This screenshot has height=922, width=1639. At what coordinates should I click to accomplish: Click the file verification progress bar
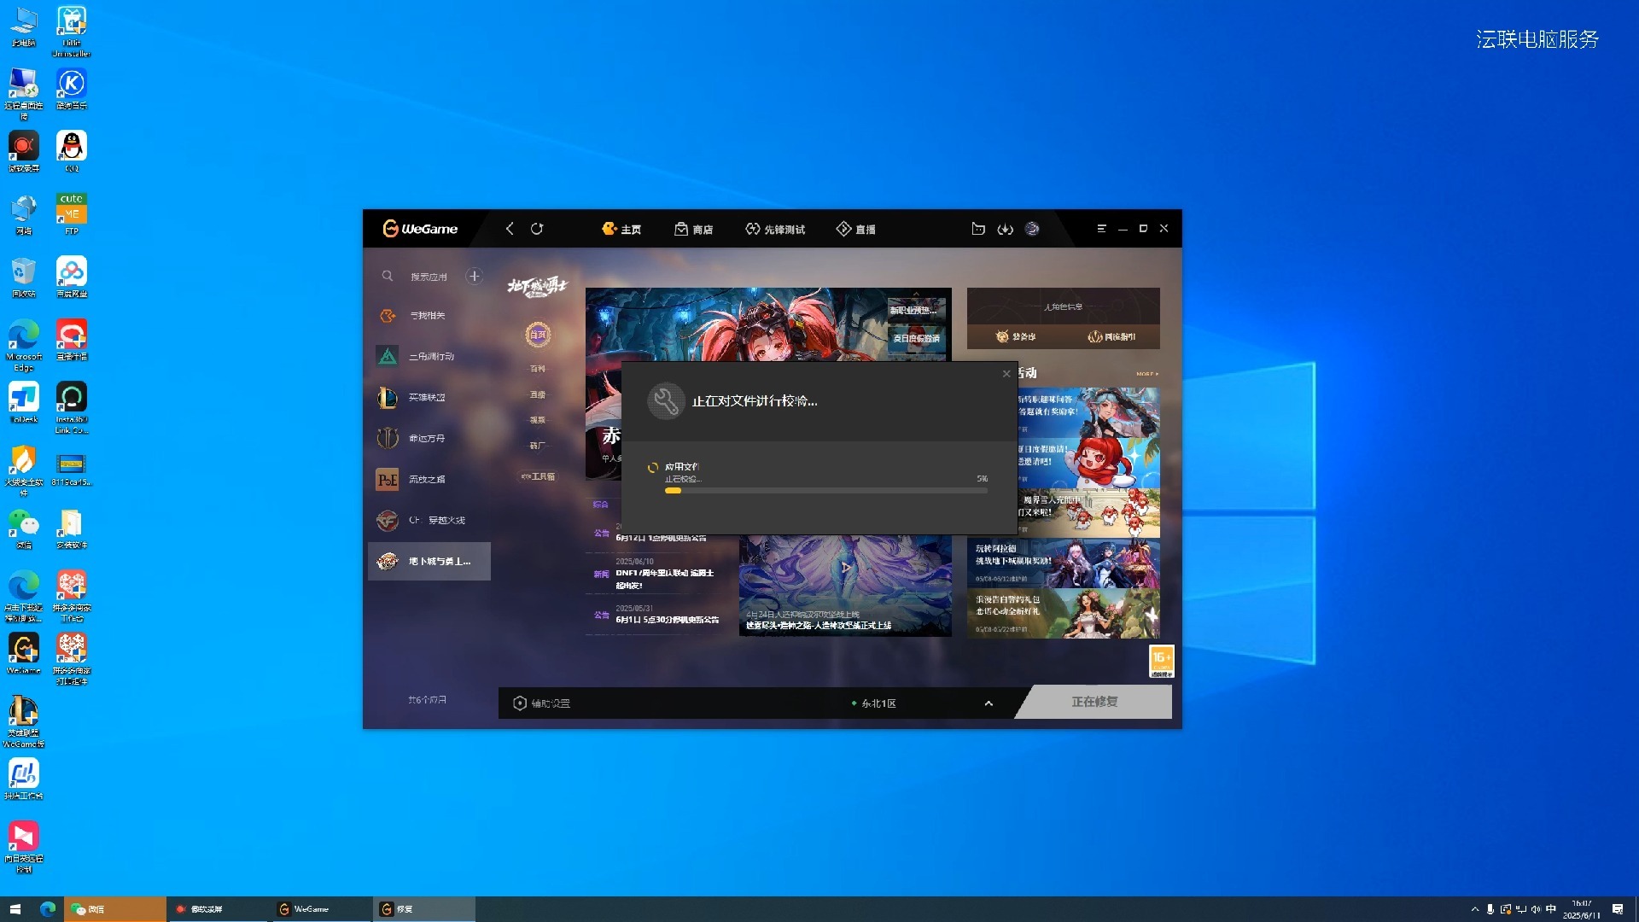pyautogui.click(x=826, y=491)
